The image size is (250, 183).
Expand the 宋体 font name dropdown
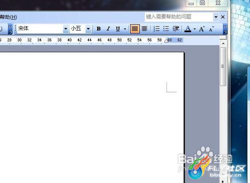point(66,29)
